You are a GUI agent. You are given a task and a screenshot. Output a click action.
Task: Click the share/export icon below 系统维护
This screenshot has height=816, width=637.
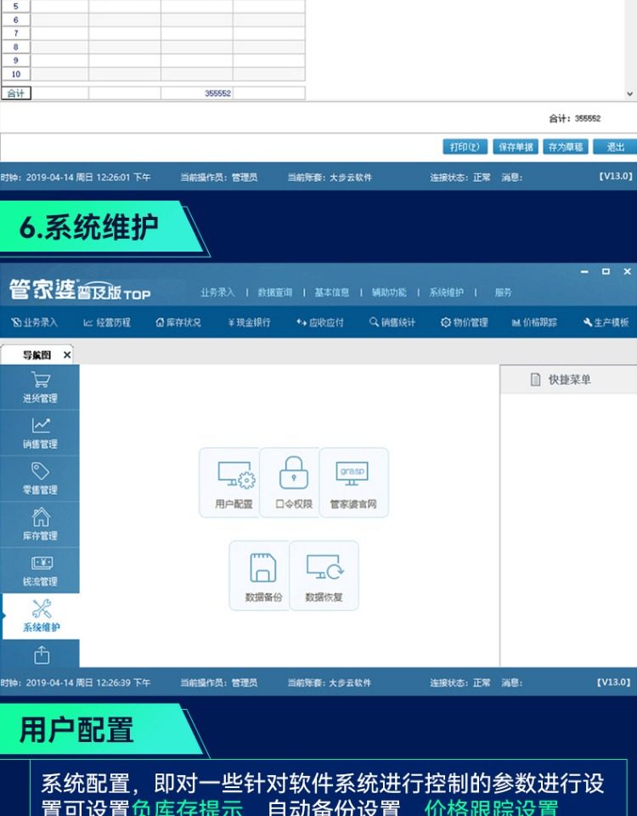[42, 654]
